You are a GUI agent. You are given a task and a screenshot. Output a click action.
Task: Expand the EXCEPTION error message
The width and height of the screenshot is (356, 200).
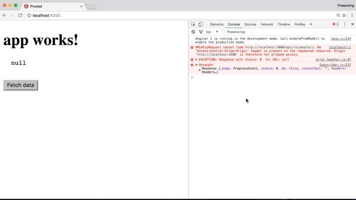[x=196, y=59]
